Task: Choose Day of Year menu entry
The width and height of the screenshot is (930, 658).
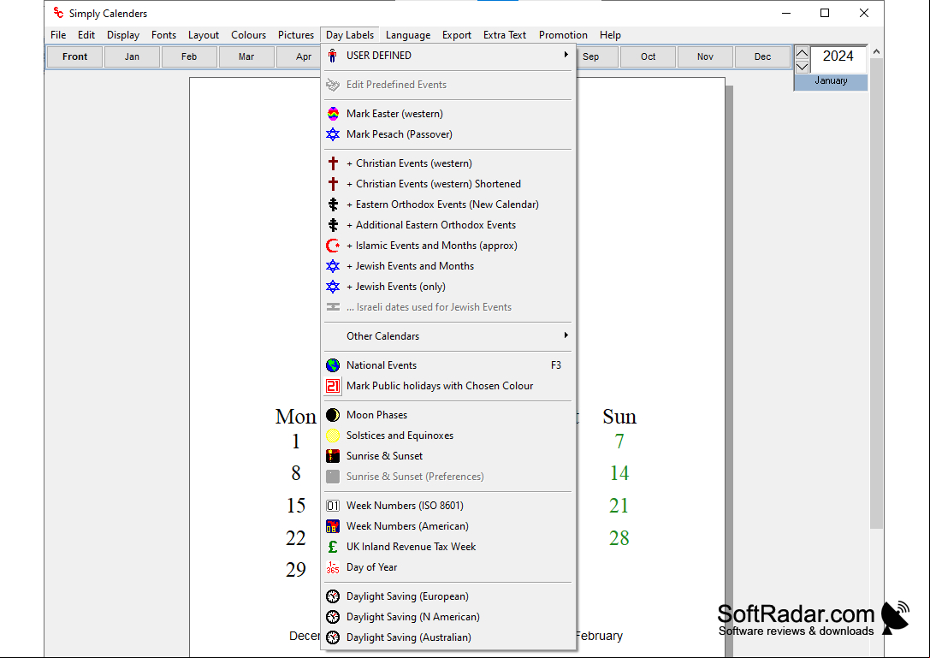Action: pyautogui.click(x=447, y=568)
